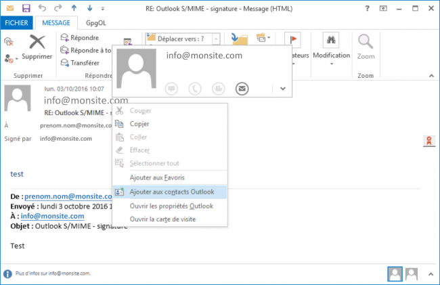Click Transférer to forward the message

(x=81, y=63)
